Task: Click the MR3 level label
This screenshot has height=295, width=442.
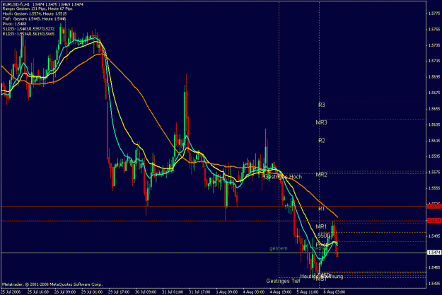Action: [321, 122]
